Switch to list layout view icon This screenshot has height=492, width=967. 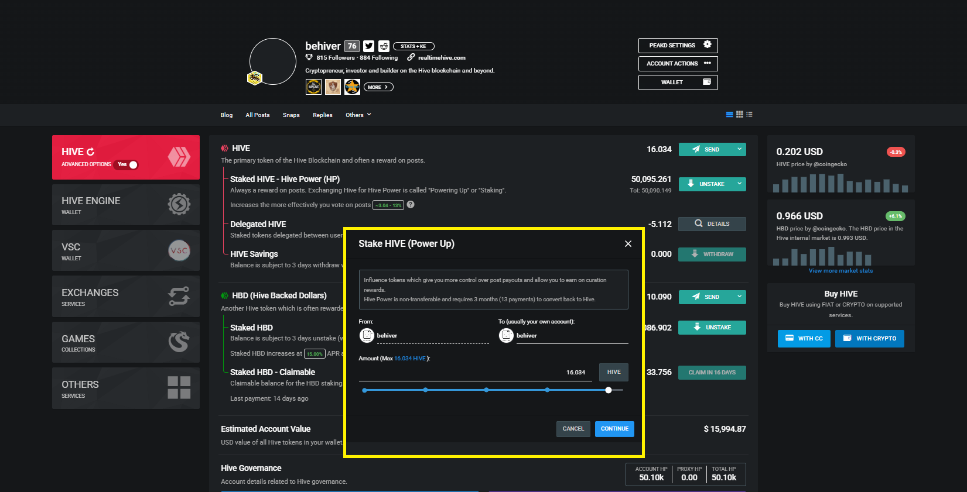coord(749,115)
